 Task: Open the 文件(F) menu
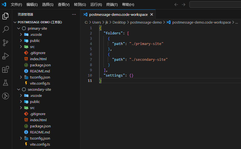click(16, 5)
